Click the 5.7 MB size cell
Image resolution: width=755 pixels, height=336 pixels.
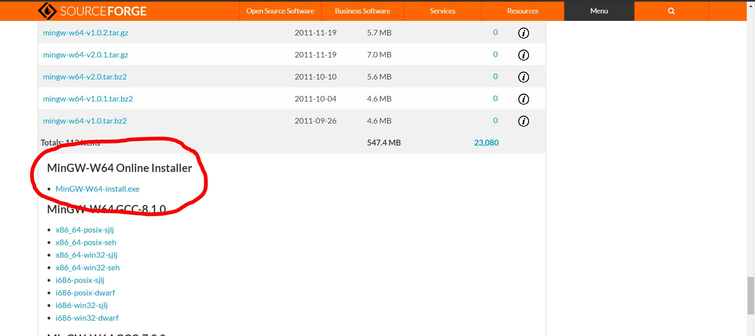[379, 33]
